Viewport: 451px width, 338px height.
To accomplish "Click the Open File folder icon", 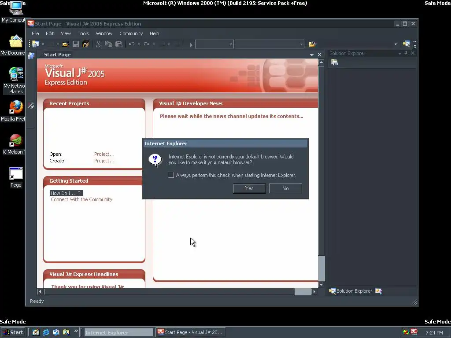I will tap(65, 44).
